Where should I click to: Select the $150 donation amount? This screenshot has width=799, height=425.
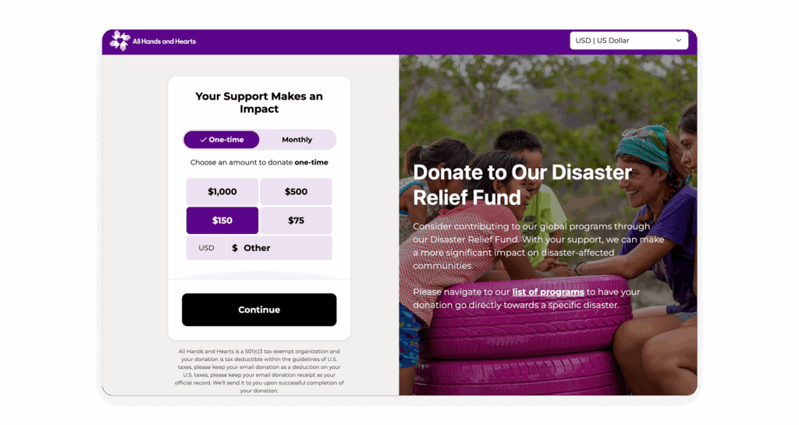[222, 221]
